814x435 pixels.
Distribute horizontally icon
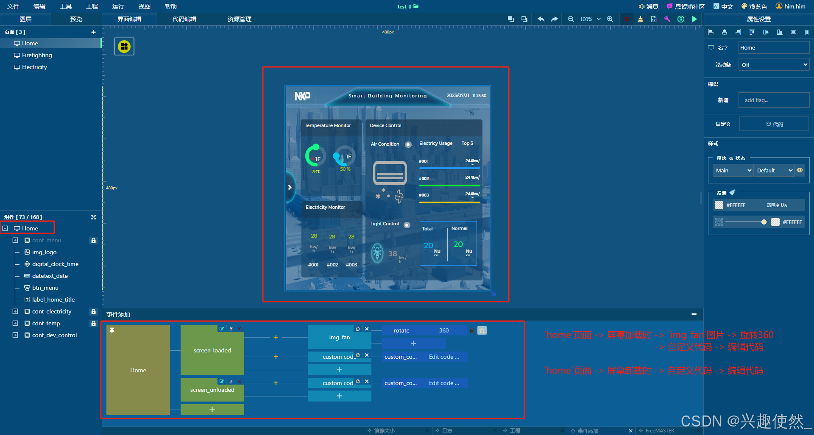click(807, 32)
